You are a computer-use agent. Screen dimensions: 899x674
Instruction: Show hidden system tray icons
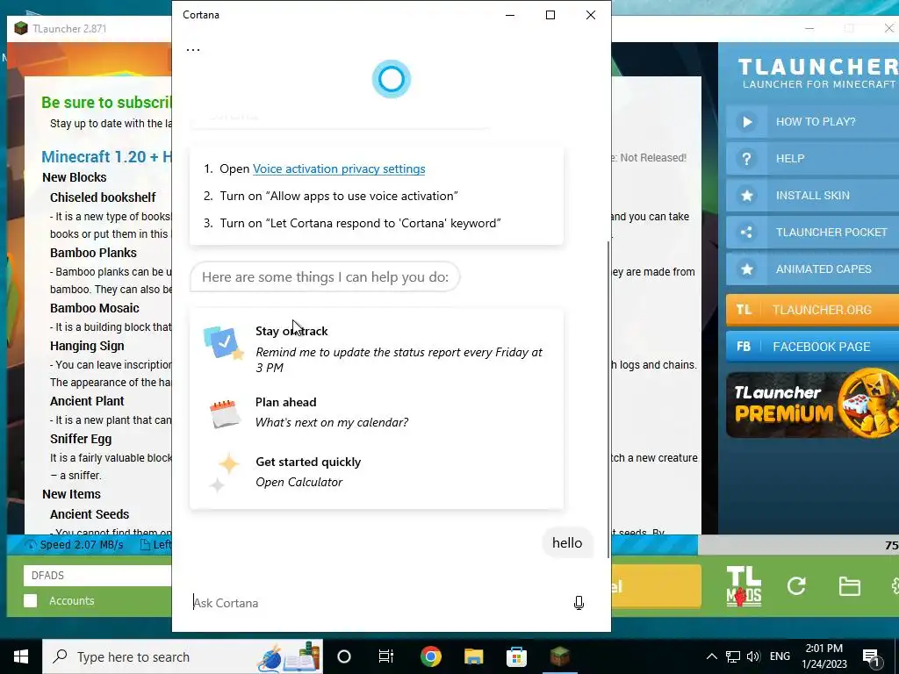[711, 656]
